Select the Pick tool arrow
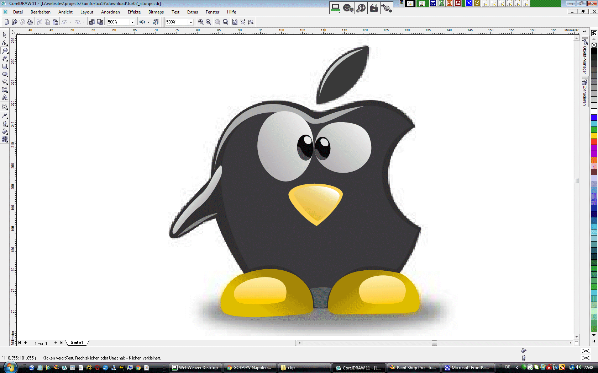 tap(5, 35)
